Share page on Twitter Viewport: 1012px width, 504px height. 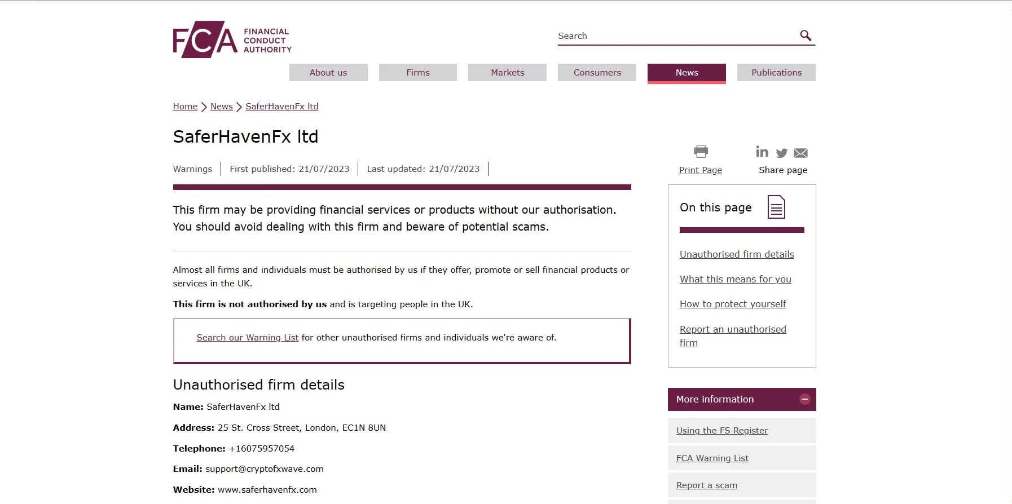point(782,153)
